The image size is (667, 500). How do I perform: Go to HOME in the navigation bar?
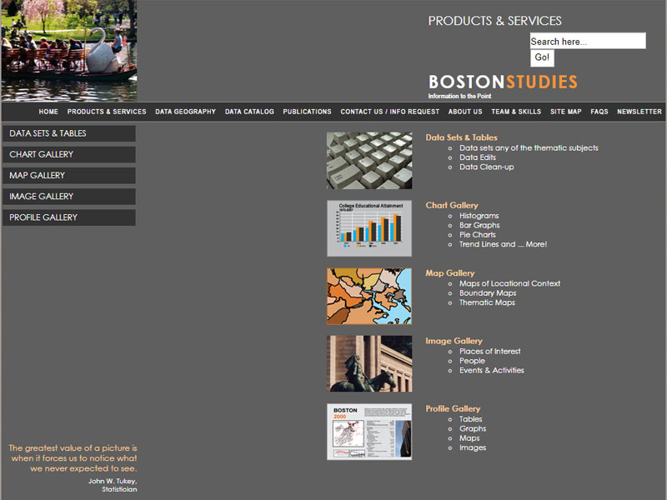coord(48,112)
